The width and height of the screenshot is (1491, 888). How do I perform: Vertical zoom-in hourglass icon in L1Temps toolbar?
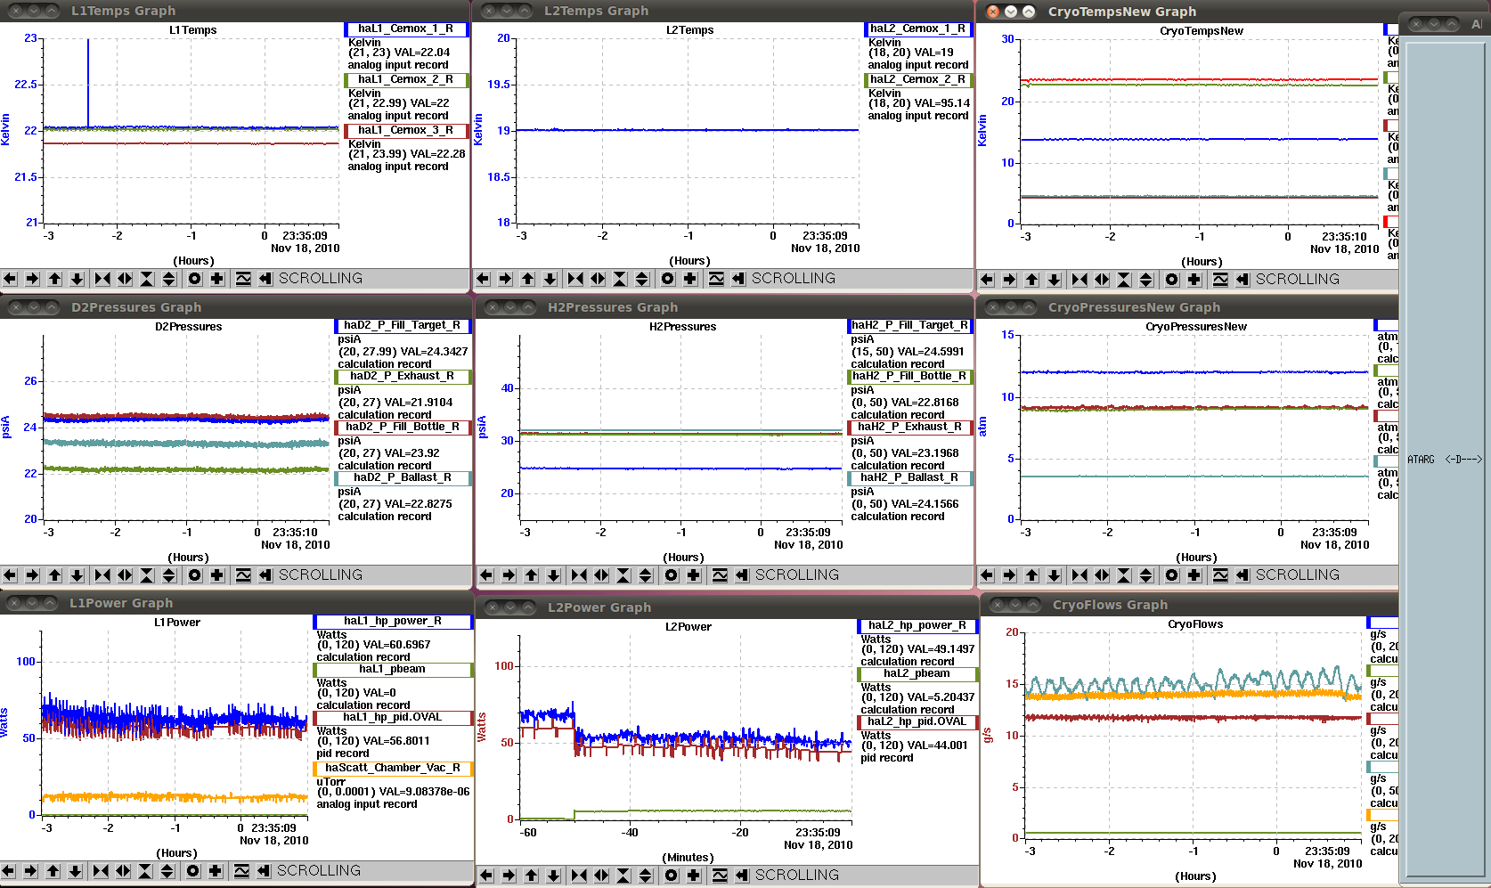click(147, 279)
